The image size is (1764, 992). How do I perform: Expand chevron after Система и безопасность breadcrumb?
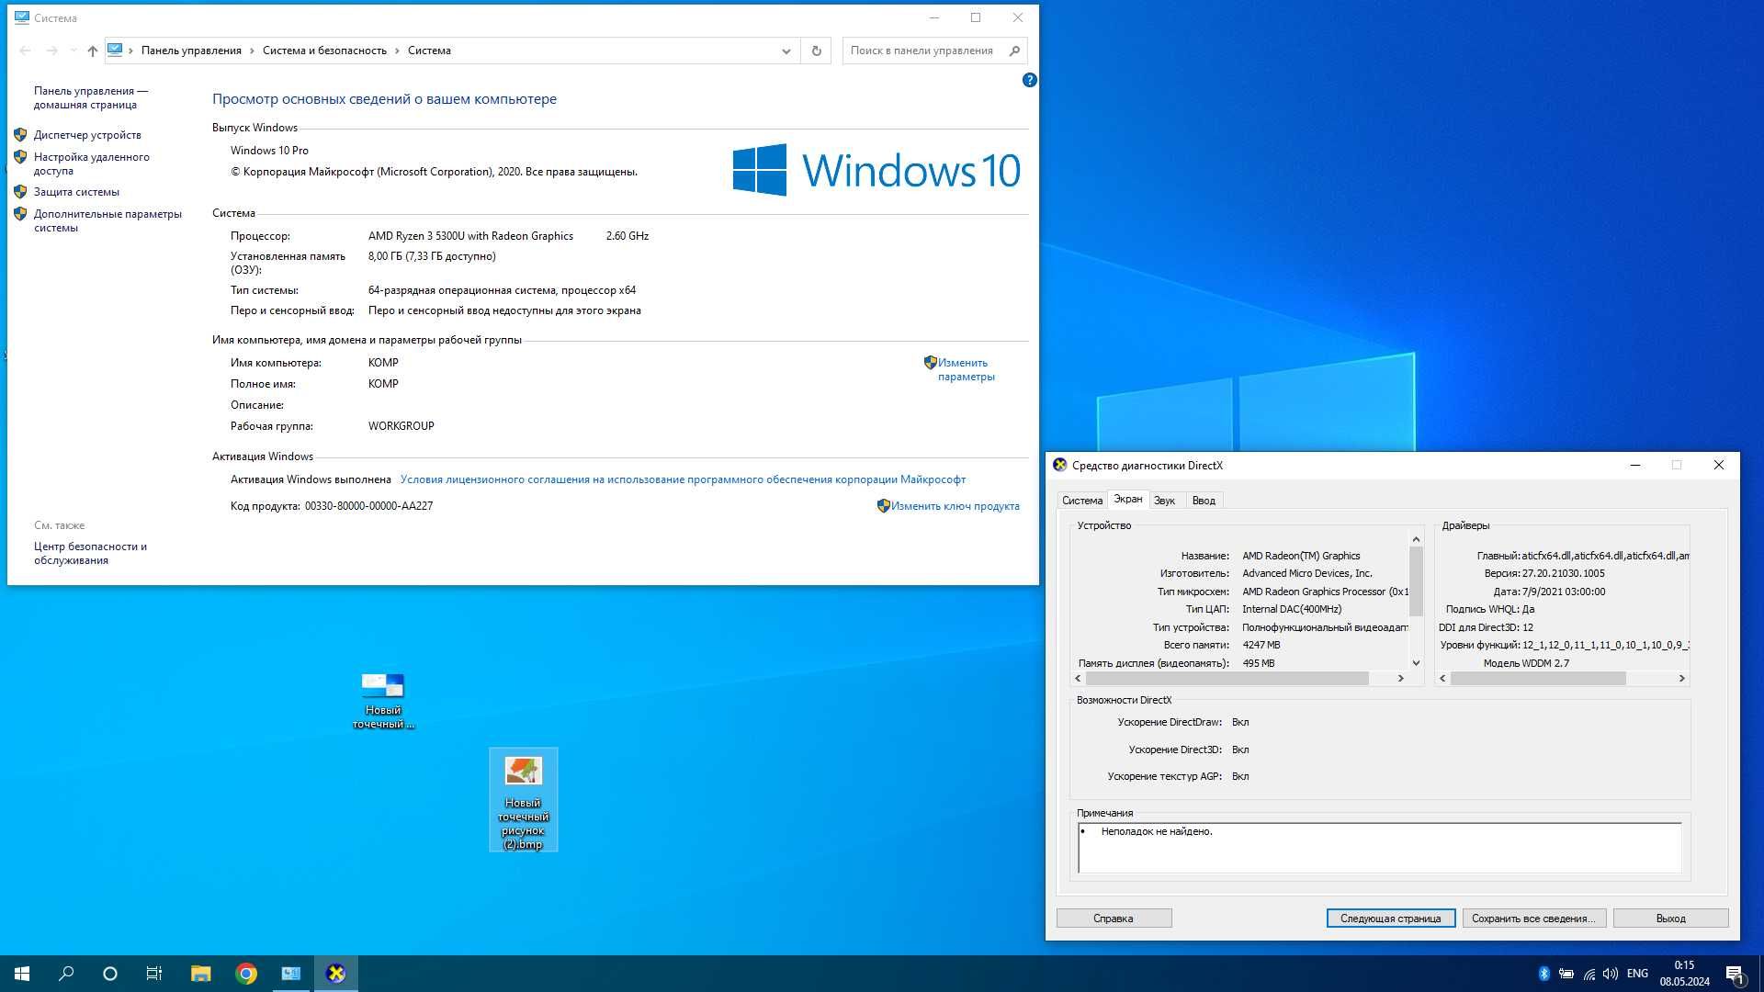(x=397, y=51)
